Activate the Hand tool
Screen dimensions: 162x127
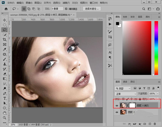[5, 113]
